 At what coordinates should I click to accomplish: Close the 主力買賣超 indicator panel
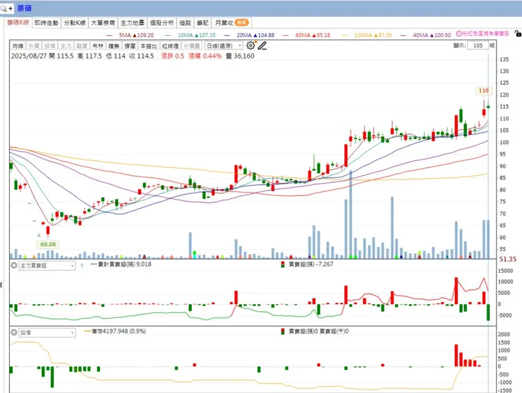[x=13, y=265]
